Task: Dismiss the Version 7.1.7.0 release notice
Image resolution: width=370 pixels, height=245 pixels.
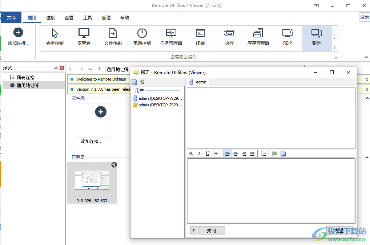Action: click(x=367, y=90)
